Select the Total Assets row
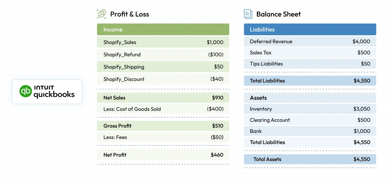 [310, 159]
